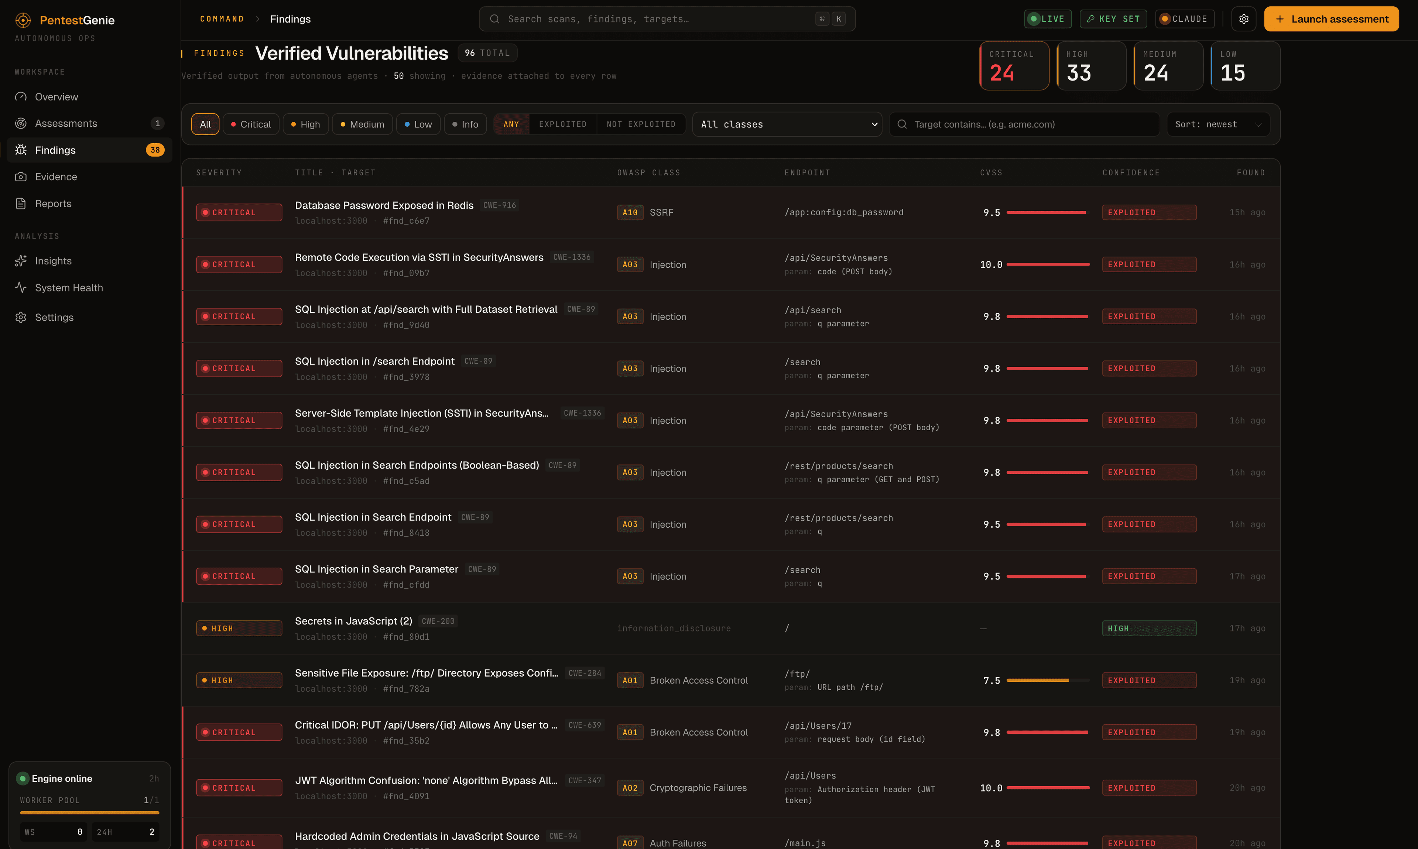
Task: Click the CVSS column header
Action: 991,173
